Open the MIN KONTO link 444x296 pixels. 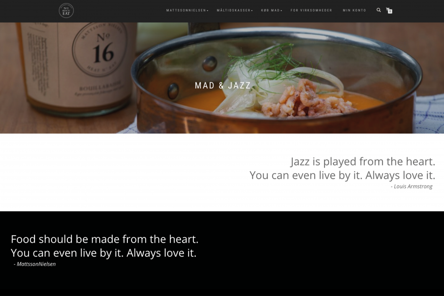354,10
